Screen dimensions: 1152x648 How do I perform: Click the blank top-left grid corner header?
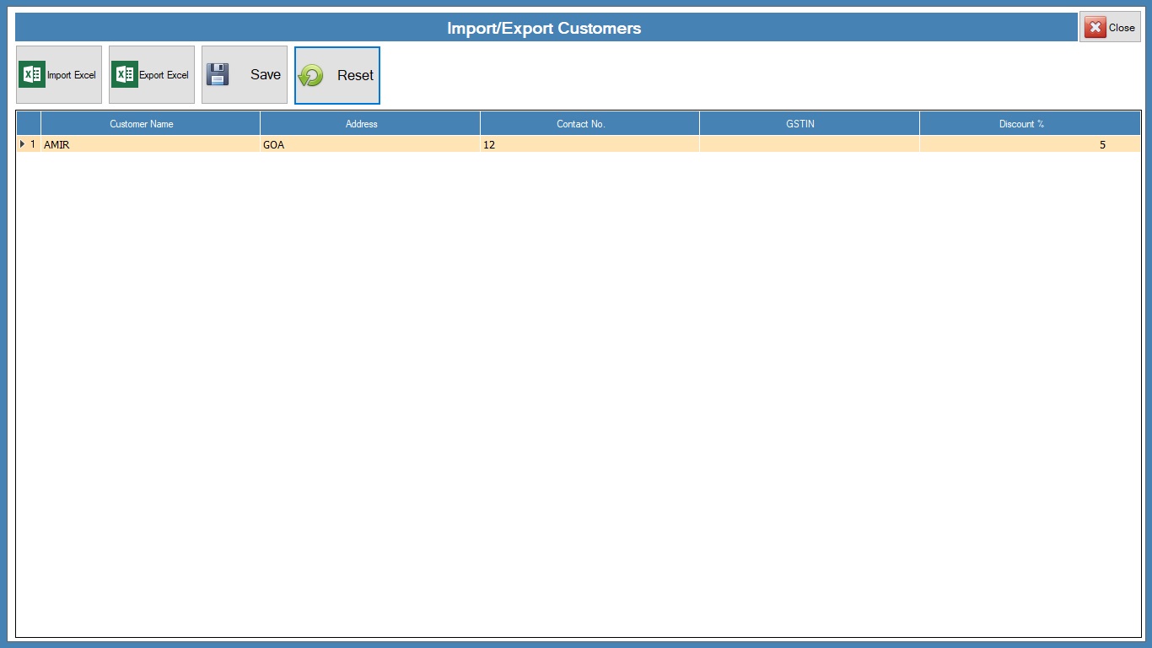[x=29, y=124]
